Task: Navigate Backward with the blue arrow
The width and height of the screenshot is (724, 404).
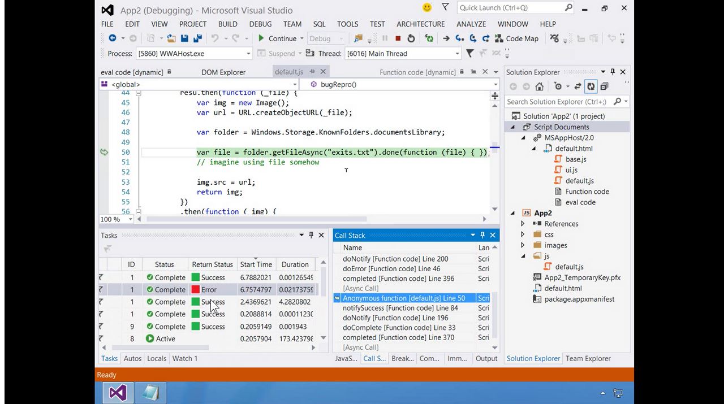Action: pos(113,38)
